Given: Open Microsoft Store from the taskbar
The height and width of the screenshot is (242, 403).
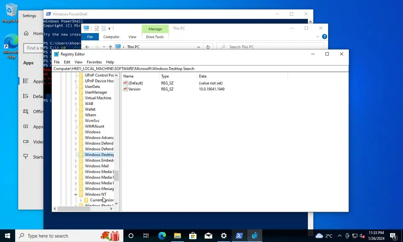Looking at the screenshot, I should tap(193, 236).
